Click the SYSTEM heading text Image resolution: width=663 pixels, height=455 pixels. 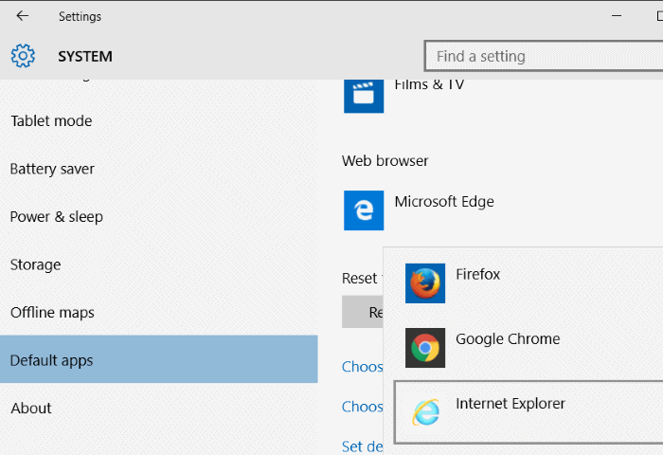[85, 56]
